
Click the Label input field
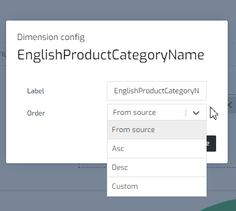157,91
